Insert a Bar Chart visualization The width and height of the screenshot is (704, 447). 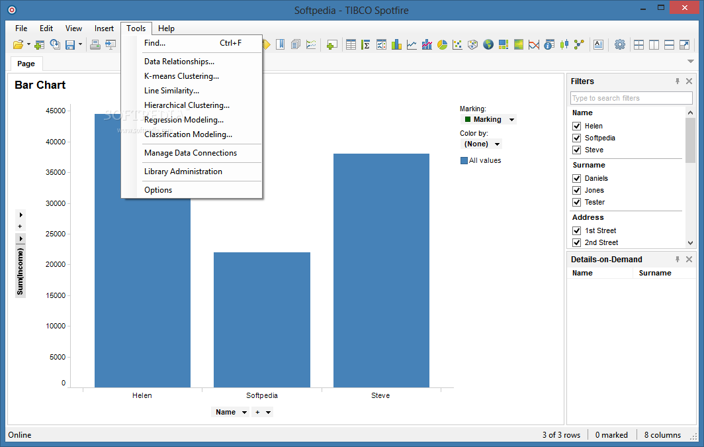(396, 44)
